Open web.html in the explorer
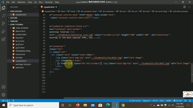 tap(19, 67)
